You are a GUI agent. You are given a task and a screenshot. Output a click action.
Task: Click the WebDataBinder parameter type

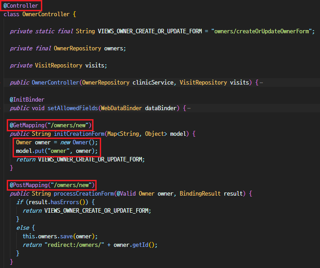click(x=121, y=108)
